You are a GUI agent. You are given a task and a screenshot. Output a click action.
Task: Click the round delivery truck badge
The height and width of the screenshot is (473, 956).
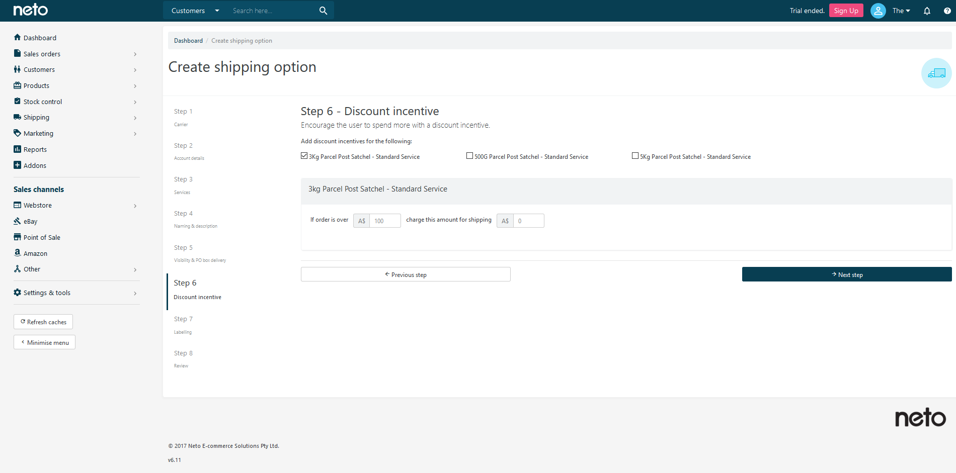[936, 73]
